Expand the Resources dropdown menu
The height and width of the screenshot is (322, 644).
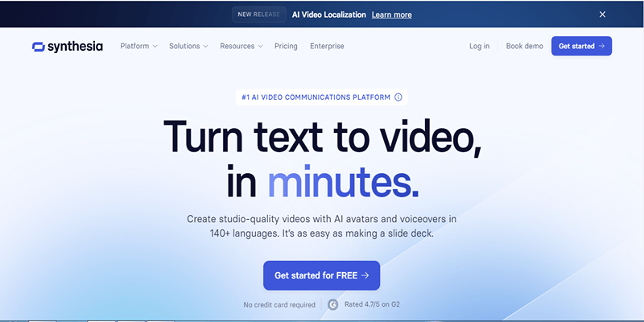coord(241,46)
